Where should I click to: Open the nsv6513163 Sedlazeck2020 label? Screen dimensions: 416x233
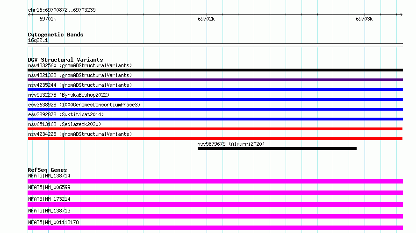(x=65, y=124)
